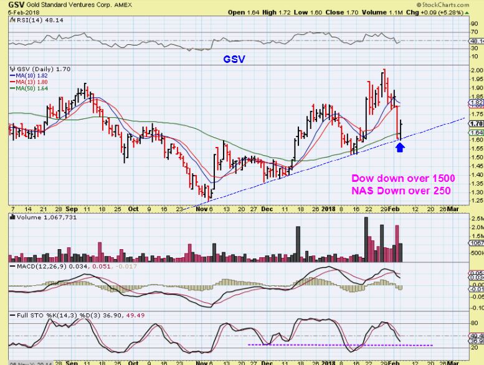484x365 pixels.
Task: Click the 2.00 price axis label
Action: pyautogui.click(x=477, y=70)
